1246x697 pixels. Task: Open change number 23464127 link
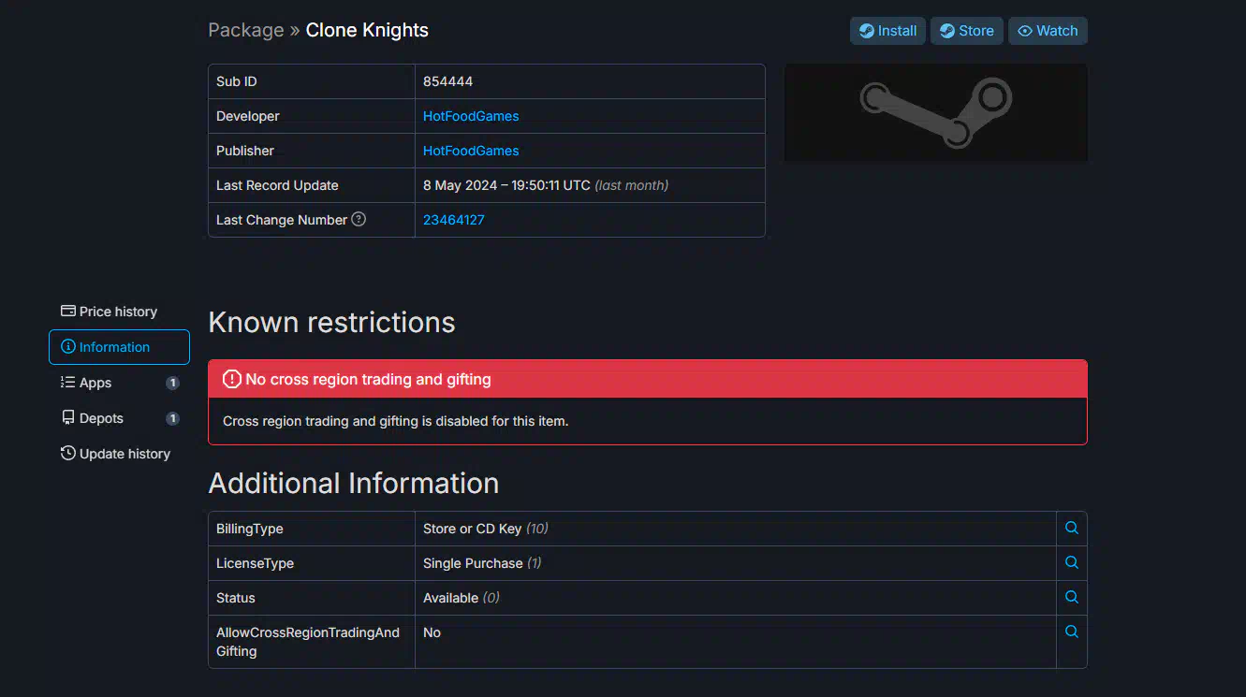pos(454,220)
